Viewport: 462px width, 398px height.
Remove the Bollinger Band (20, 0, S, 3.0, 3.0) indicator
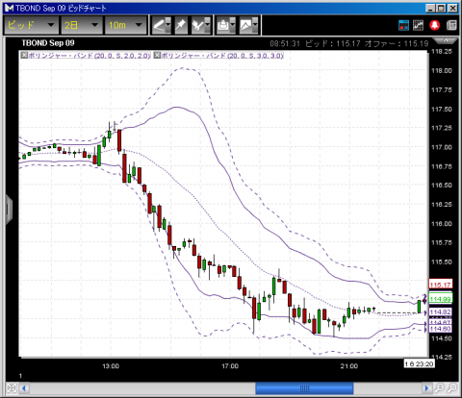tap(157, 55)
